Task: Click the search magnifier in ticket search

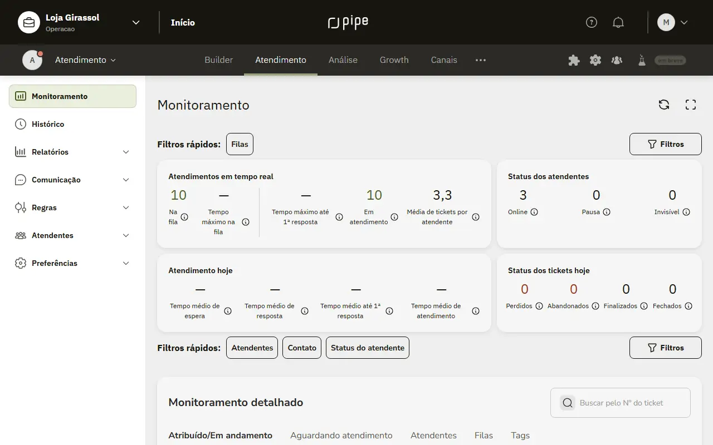Action: [x=568, y=403]
